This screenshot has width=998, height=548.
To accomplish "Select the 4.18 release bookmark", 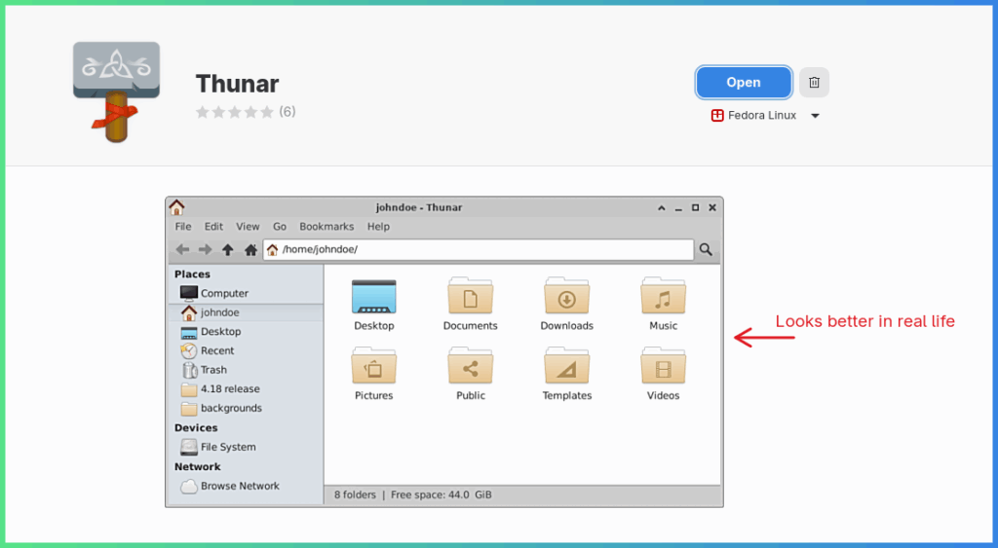I will click(246, 388).
